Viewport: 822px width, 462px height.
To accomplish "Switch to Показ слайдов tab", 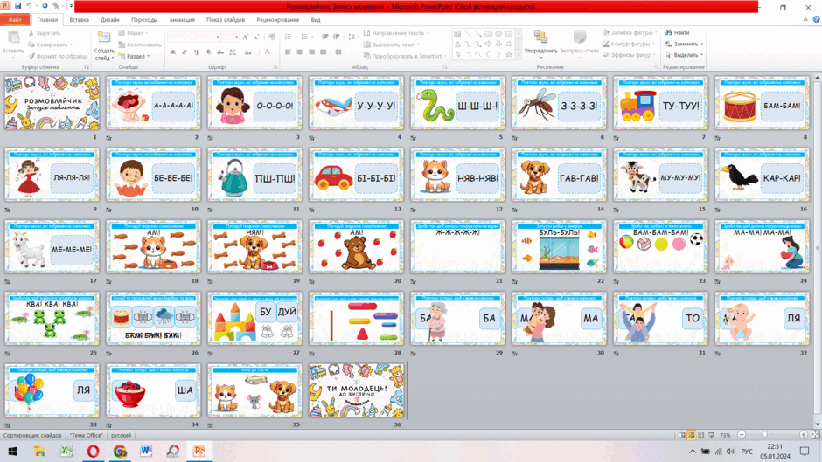I will 226,20.
